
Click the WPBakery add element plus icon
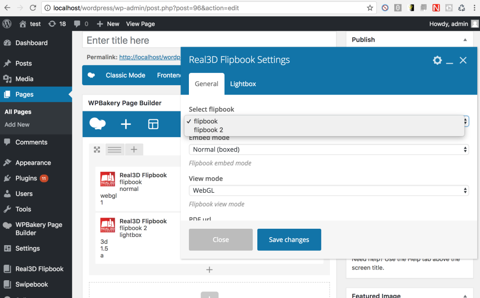126,124
